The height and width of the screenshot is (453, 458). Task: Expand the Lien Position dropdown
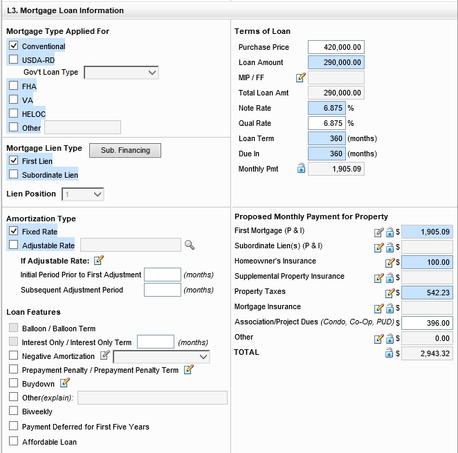(83, 194)
